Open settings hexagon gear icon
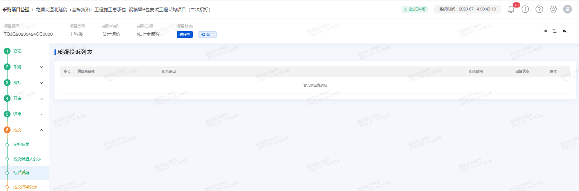The width and height of the screenshot is (579, 191). coord(553,9)
